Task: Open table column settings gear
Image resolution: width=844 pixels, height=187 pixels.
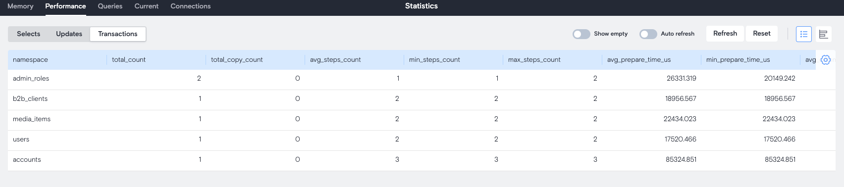Action: (x=825, y=60)
